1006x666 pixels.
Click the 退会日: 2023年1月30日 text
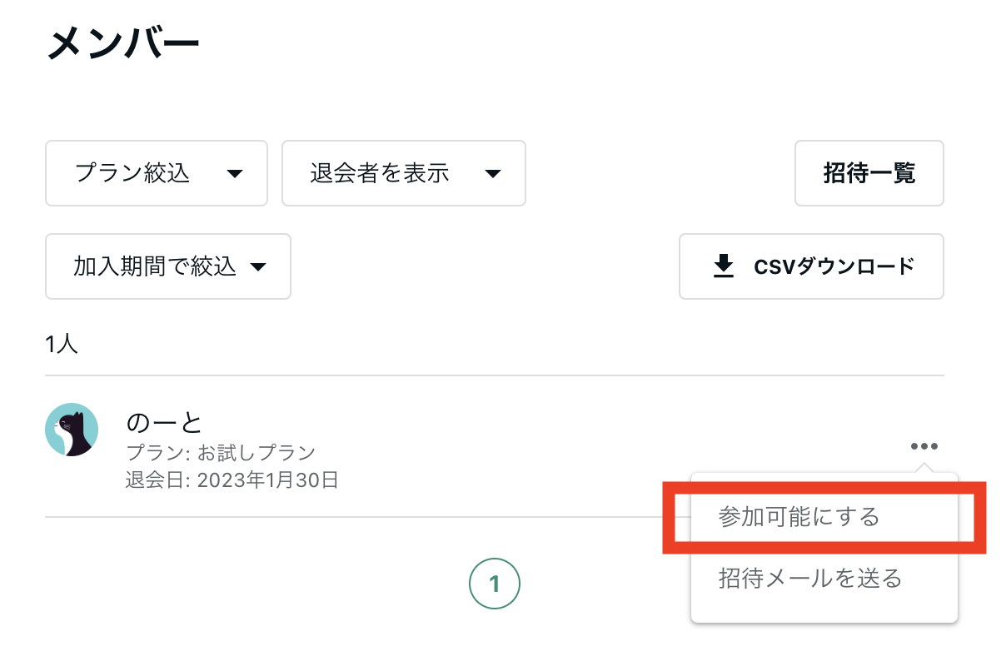click(232, 480)
